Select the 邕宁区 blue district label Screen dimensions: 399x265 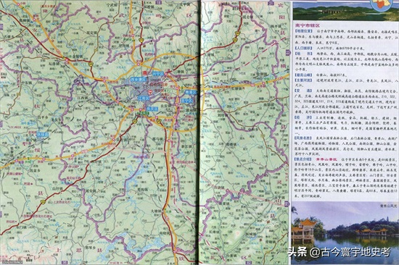tap(186, 101)
